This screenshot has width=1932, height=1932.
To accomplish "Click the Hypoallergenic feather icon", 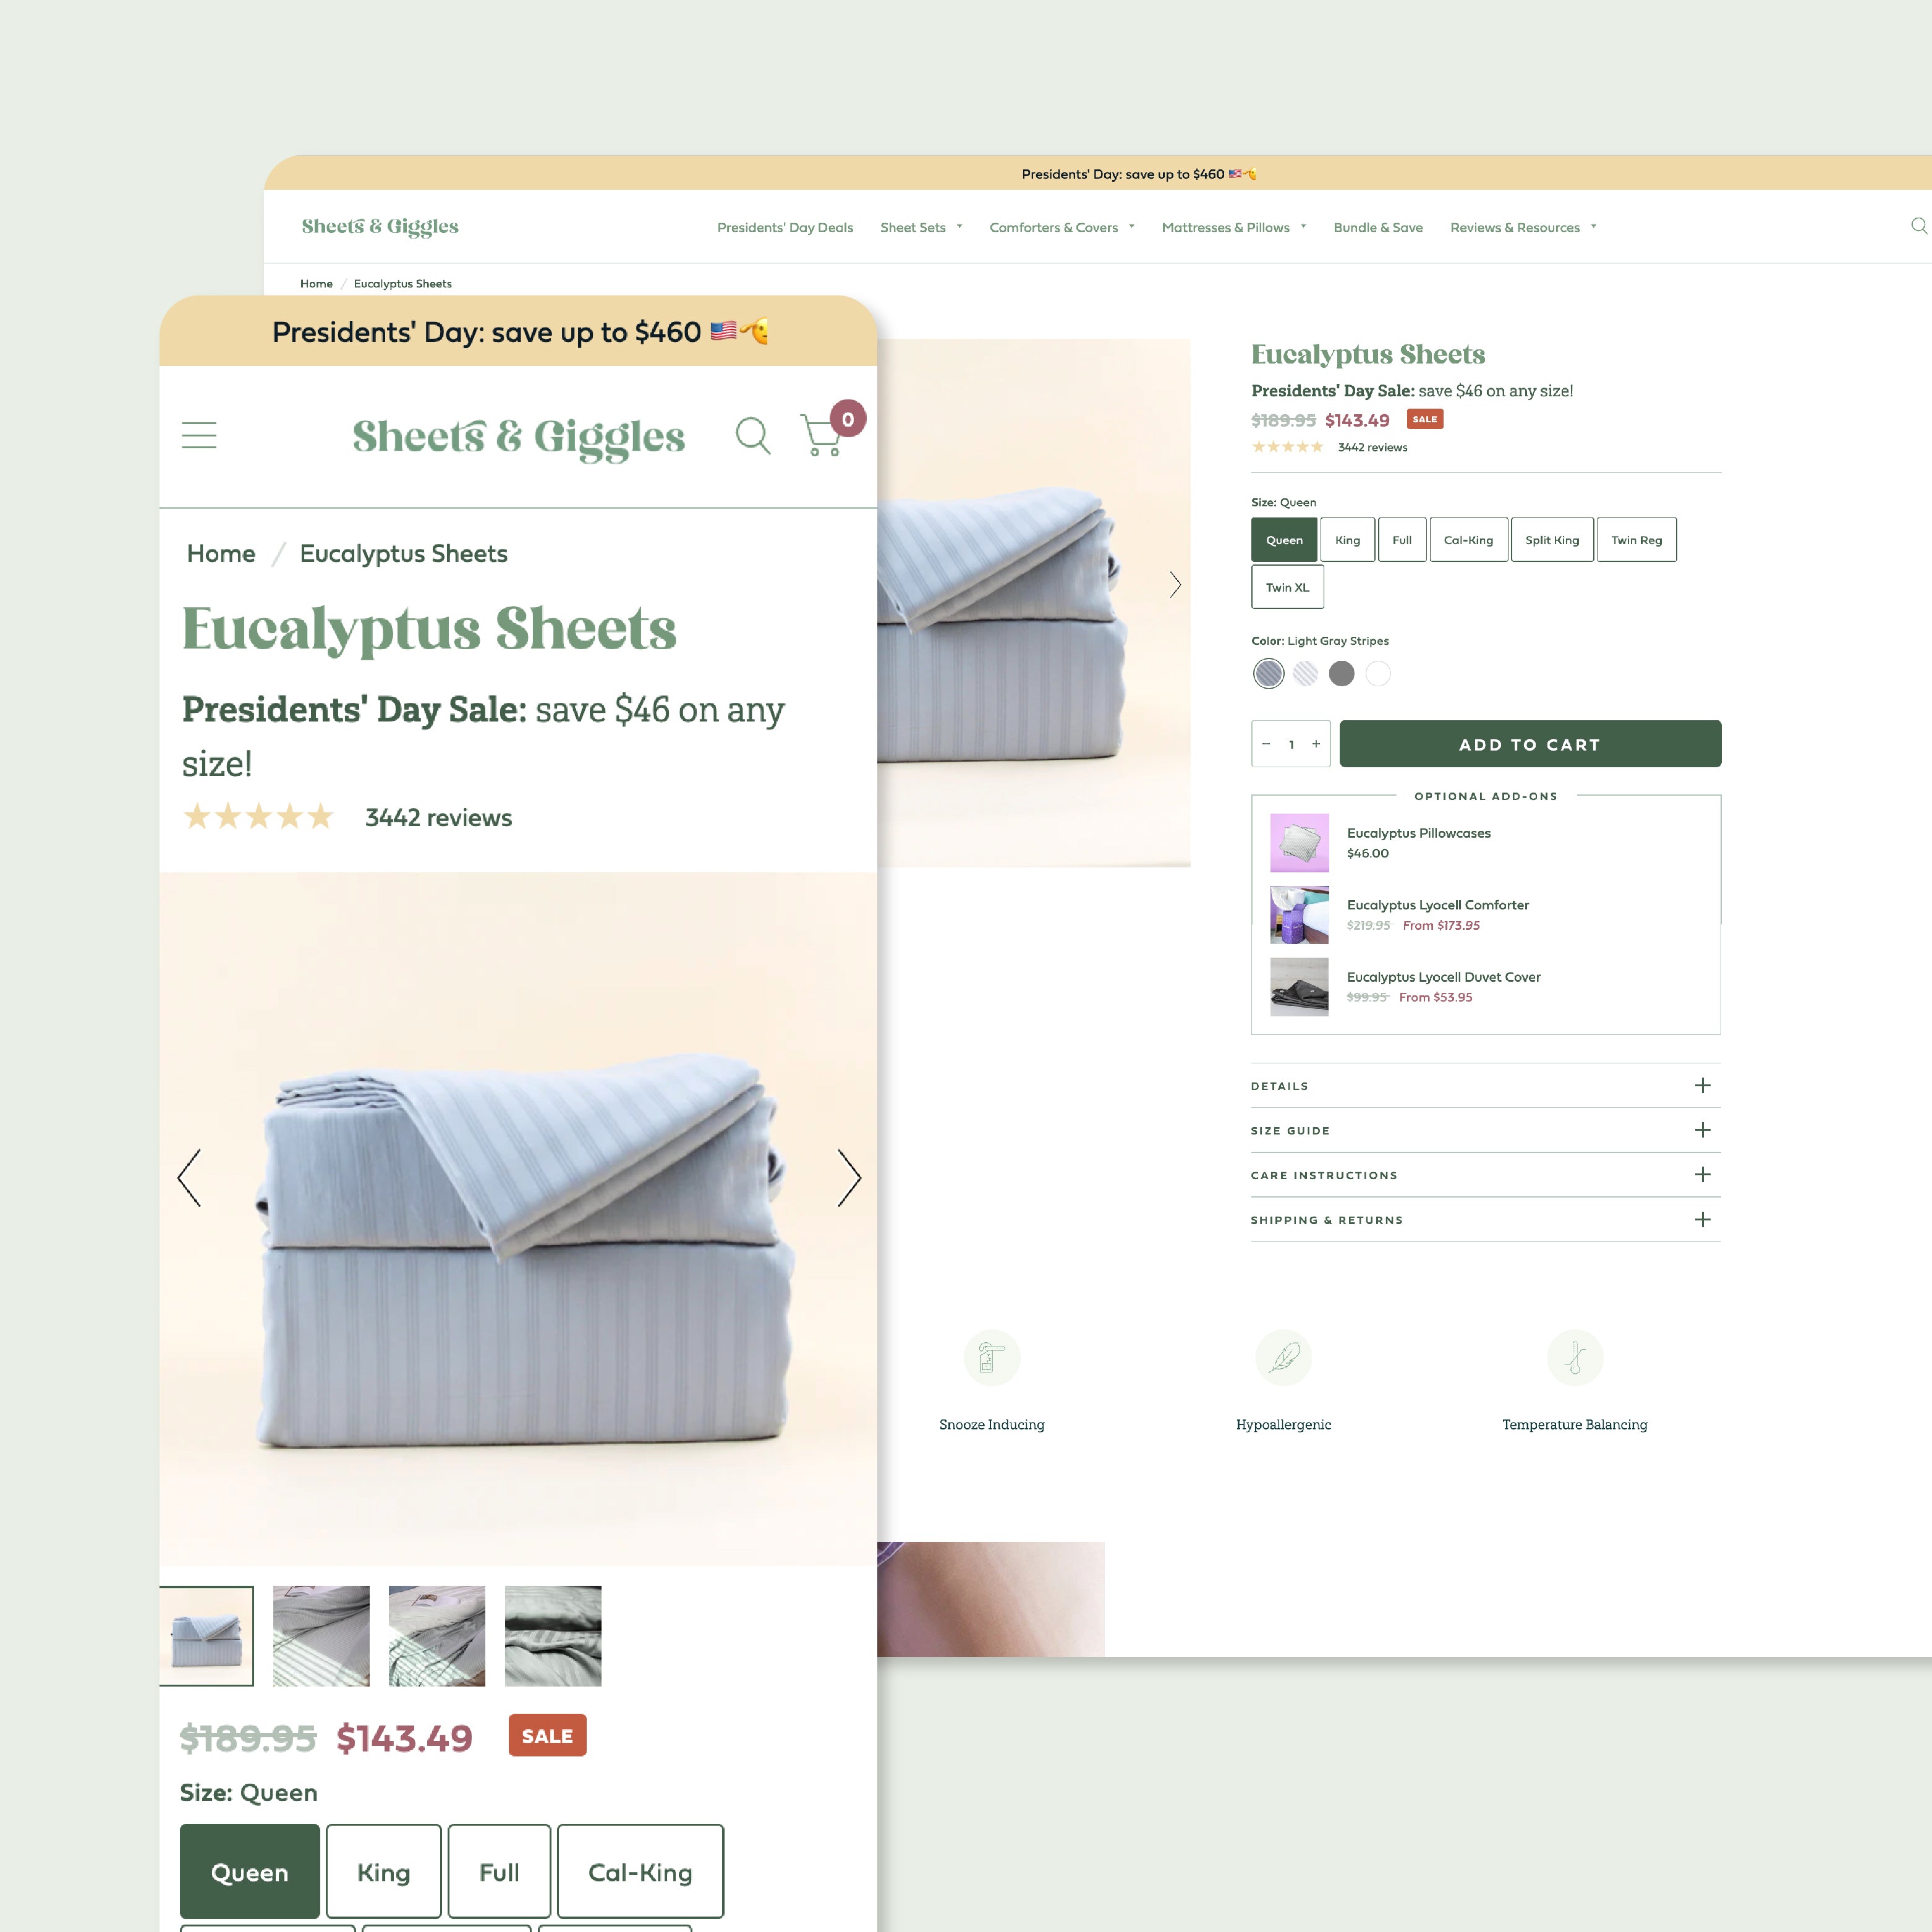I will coord(1283,1358).
